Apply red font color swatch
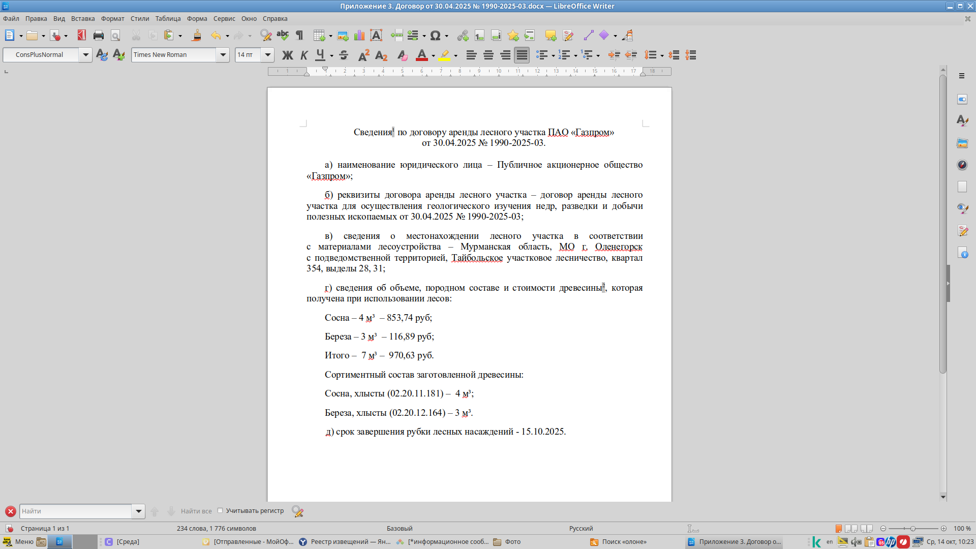The image size is (976, 549). (421, 55)
